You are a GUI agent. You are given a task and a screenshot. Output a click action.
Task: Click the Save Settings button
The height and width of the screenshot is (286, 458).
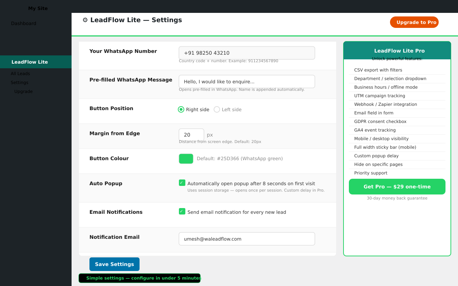(x=114, y=264)
